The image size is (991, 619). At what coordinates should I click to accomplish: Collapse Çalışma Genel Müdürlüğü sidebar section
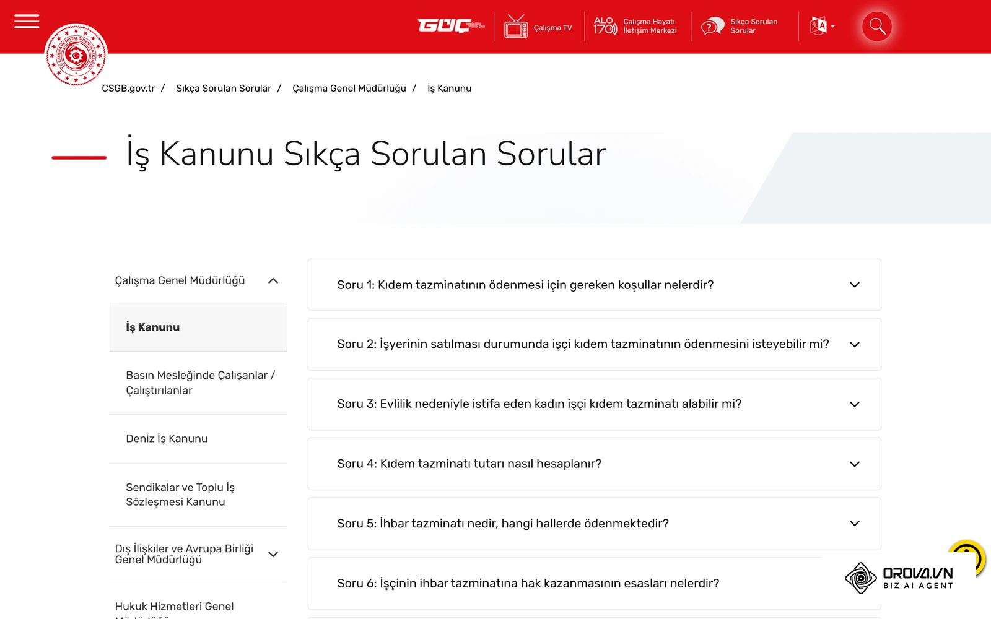click(273, 280)
